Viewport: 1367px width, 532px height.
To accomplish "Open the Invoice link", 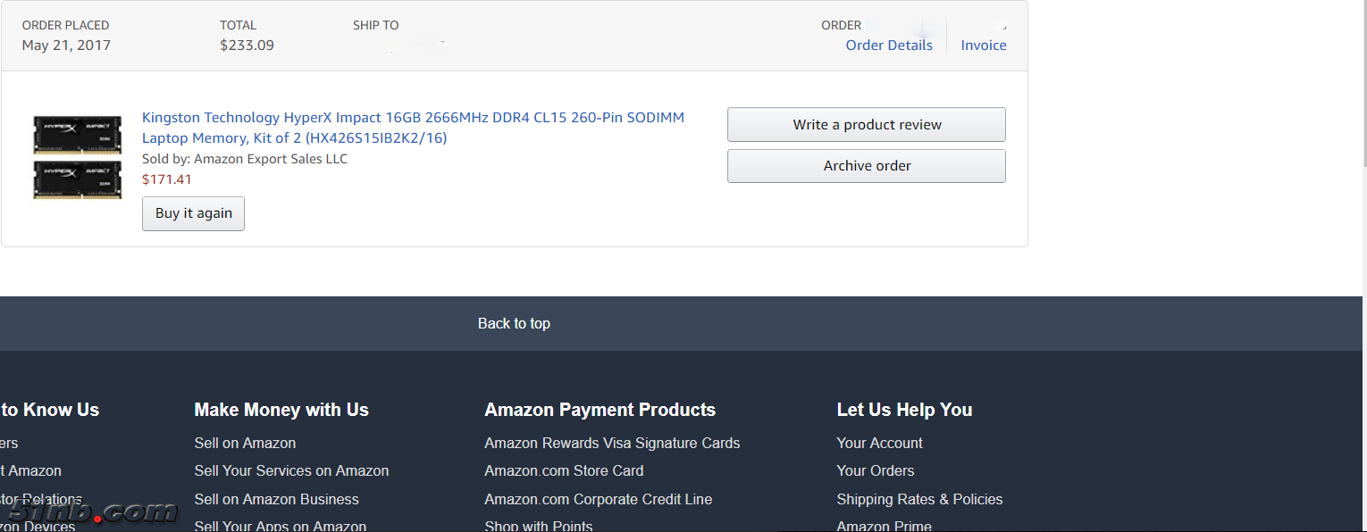I will 984,46.
